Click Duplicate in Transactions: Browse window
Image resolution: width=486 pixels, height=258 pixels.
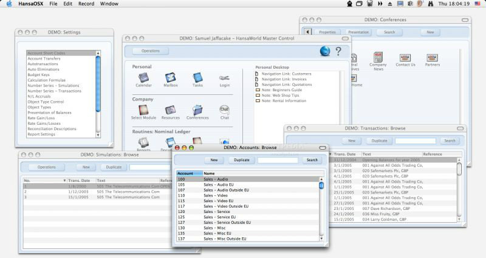[x=379, y=141]
